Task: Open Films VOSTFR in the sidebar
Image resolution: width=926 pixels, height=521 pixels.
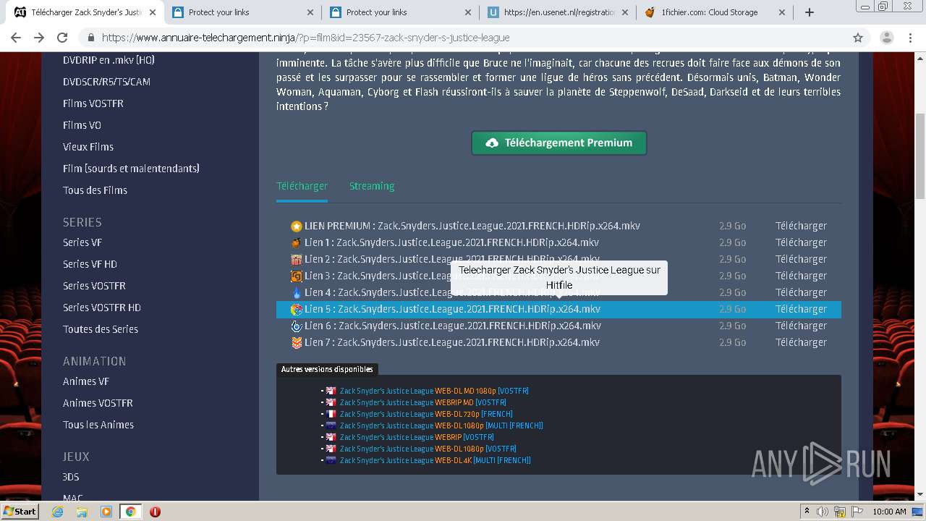Action: click(x=93, y=103)
